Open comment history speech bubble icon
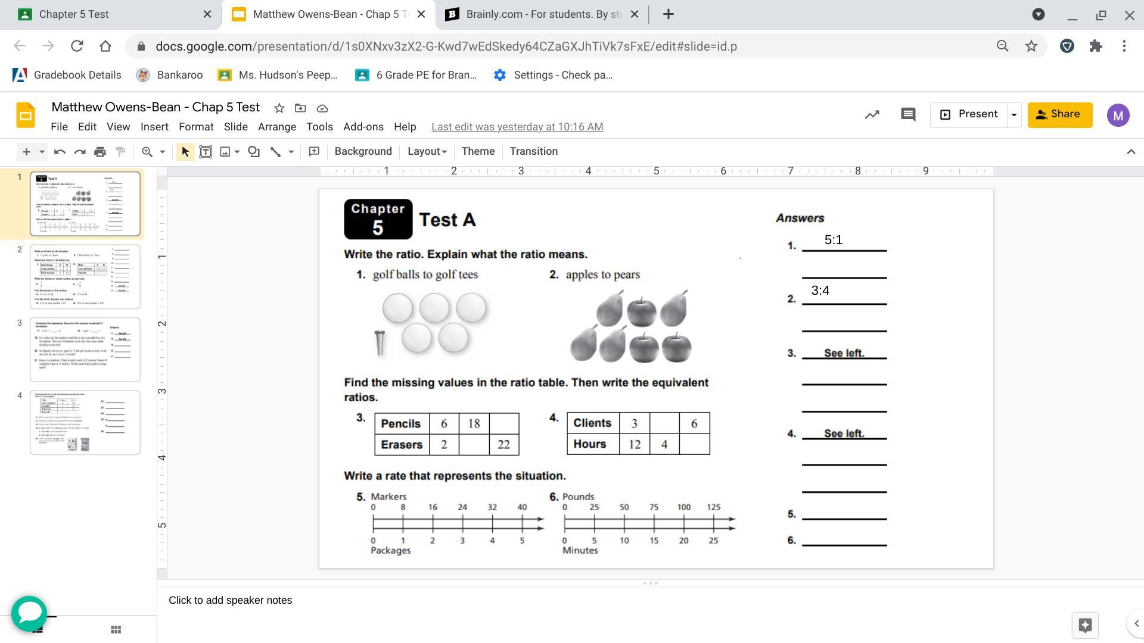The height and width of the screenshot is (643, 1144). (x=908, y=114)
